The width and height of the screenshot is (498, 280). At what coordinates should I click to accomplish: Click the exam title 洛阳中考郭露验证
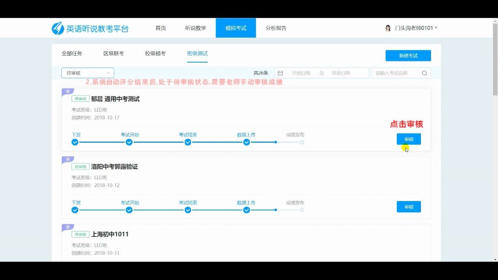tap(114, 167)
